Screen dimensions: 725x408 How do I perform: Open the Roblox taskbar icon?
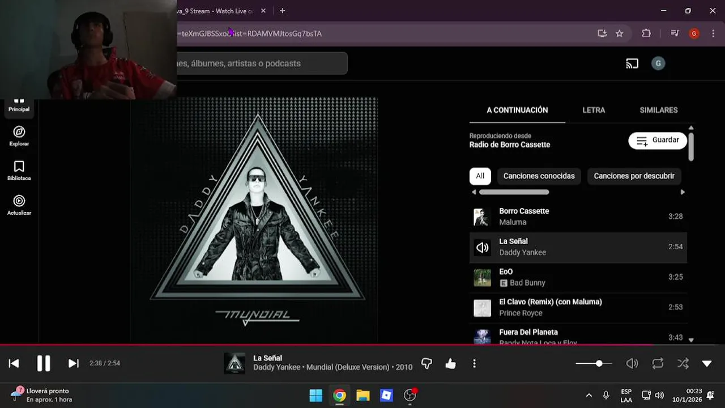click(x=386, y=396)
